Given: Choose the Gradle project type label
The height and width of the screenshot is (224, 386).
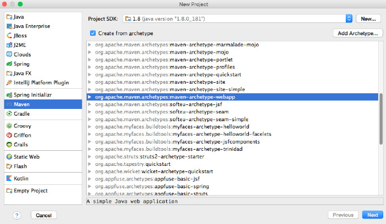Looking at the screenshot, I should (x=22, y=113).
